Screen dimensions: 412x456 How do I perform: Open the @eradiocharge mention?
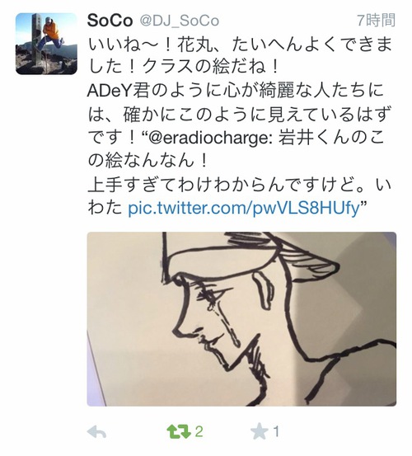click(212, 138)
